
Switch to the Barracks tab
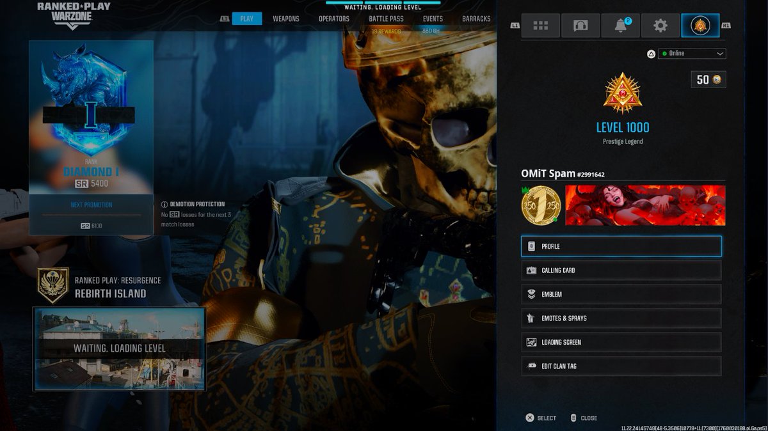click(476, 19)
